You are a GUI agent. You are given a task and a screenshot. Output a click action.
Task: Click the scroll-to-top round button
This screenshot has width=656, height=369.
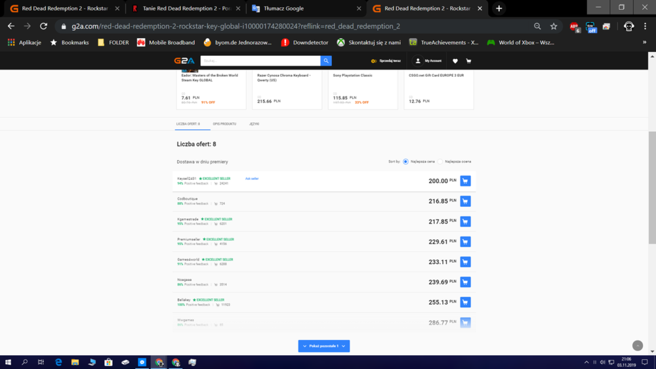point(638,345)
